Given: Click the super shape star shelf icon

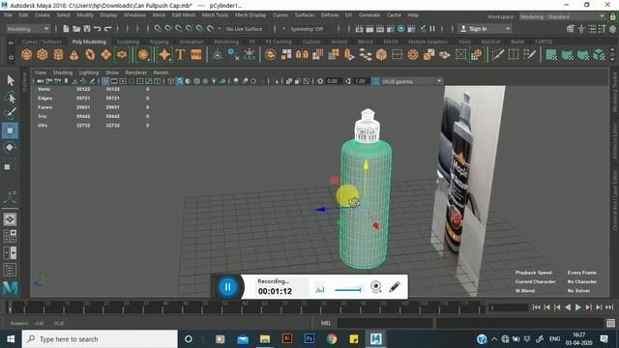Looking at the screenshot, I should pos(163,54).
